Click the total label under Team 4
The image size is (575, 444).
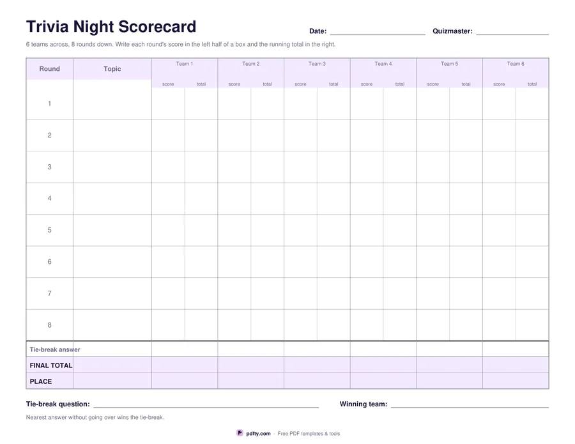coord(400,84)
